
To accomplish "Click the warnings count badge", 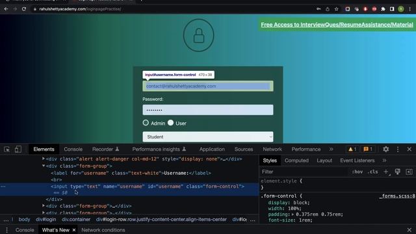I will 352,149.
